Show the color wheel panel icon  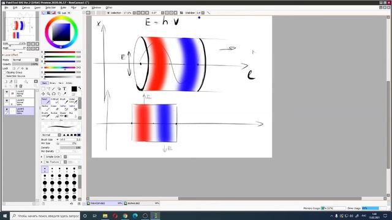tap(43, 13)
